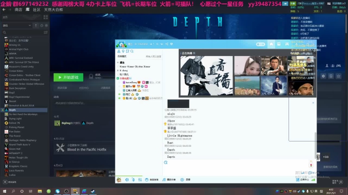This screenshot has height=195, width=348.
Task: Click the Steam library search field
Action: coord(22,32)
